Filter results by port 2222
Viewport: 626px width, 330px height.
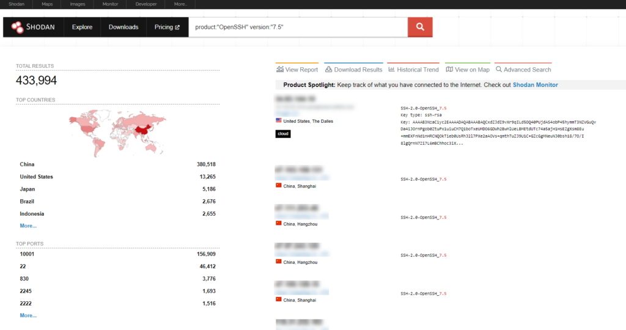[x=26, y=303]
